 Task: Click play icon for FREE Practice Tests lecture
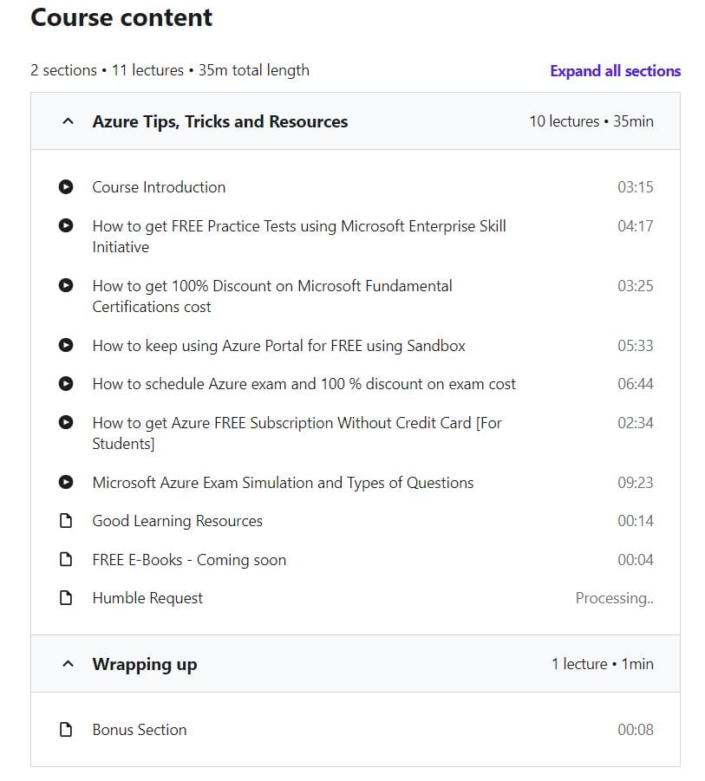pos(66,225)
